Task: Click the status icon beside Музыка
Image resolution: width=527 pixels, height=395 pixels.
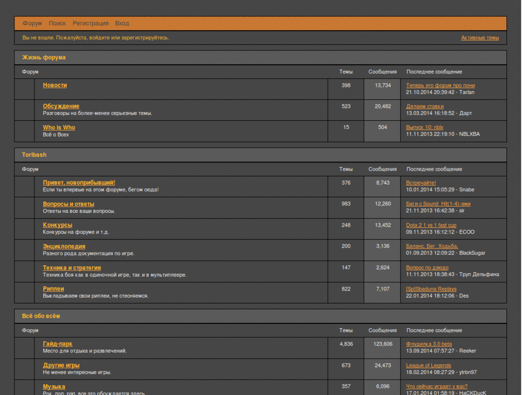Action: coord(25,388)
